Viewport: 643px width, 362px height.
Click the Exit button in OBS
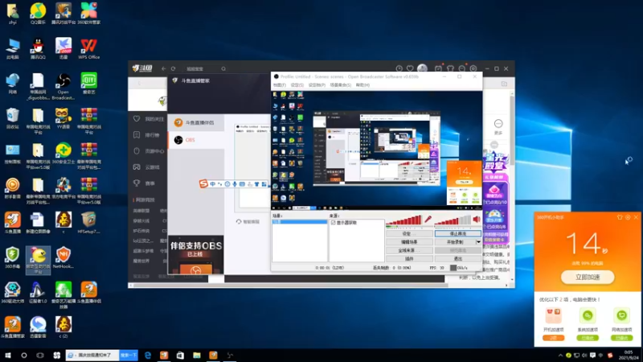point(457,259)
